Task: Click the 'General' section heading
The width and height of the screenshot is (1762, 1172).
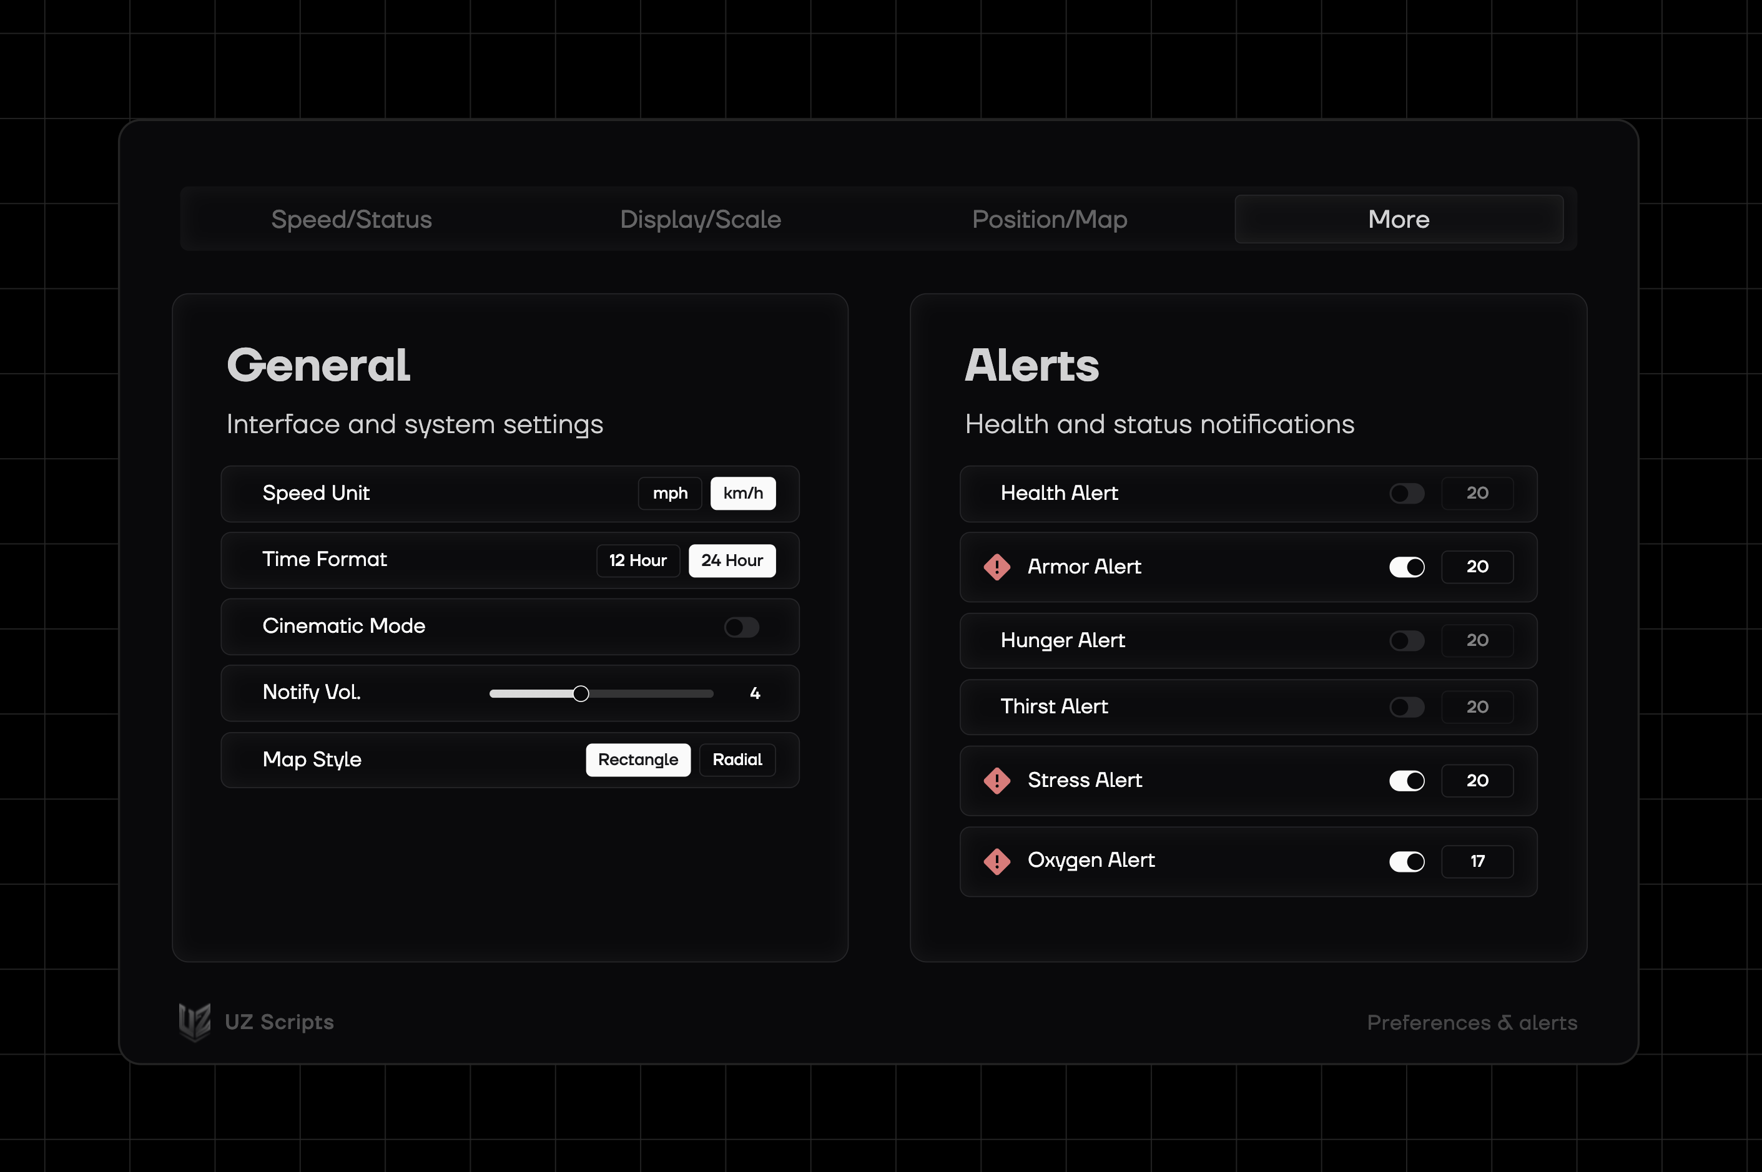Action: [x=318, y=364]
